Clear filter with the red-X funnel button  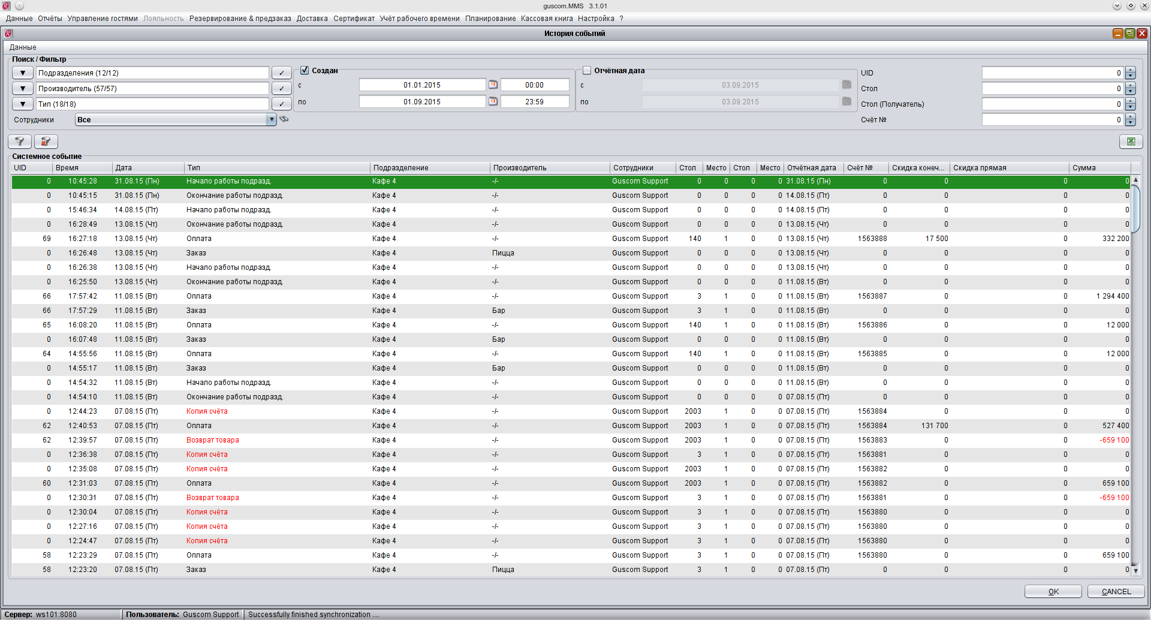tap(46, 142)
